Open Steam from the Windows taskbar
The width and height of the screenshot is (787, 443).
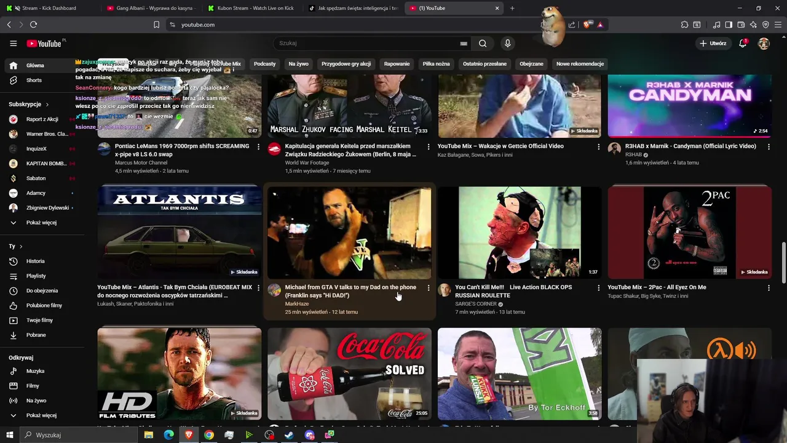(x=290, y=435)
